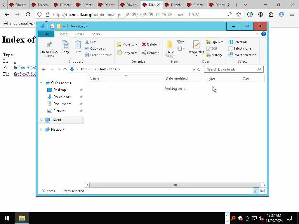The height and width of the screenshot is (224, 299).
Task: Expand the Network tree node
Action: pos(41,129)
